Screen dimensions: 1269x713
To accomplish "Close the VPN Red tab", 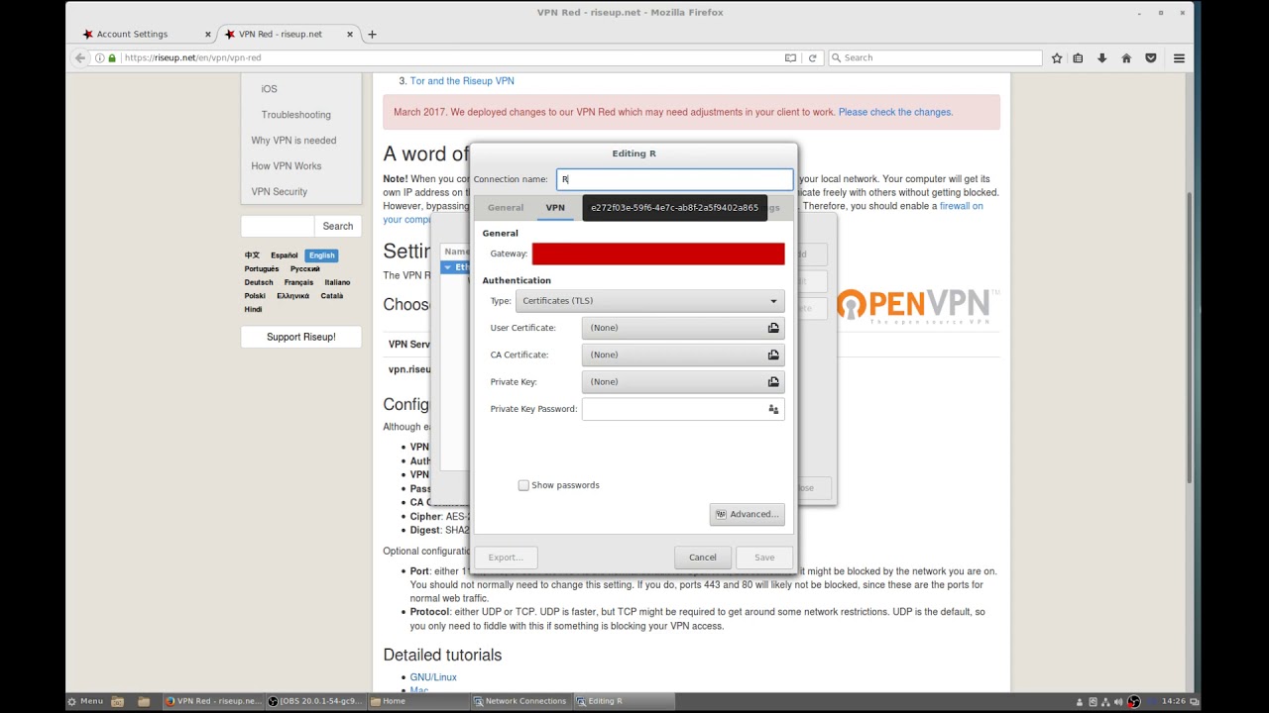I will (350, 34).
